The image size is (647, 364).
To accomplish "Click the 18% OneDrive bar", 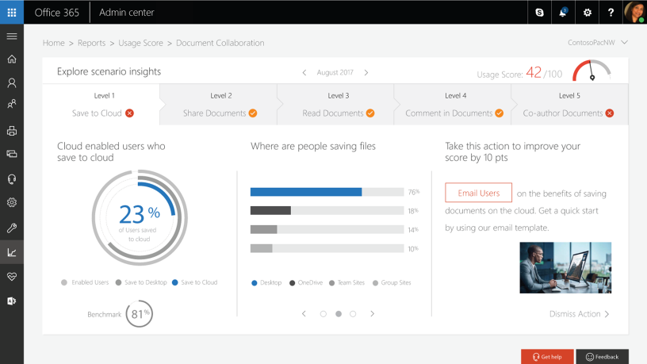I will (x=327, y=210).
